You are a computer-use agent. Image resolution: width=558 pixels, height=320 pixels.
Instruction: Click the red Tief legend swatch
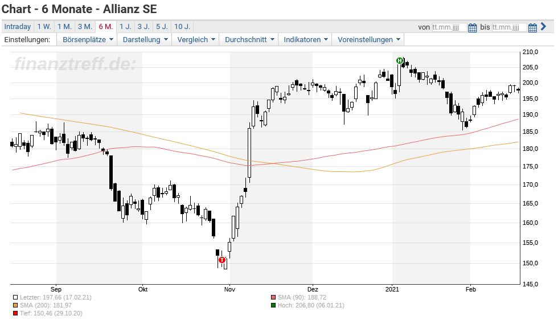pyautogui.click(x=15, y=314)
